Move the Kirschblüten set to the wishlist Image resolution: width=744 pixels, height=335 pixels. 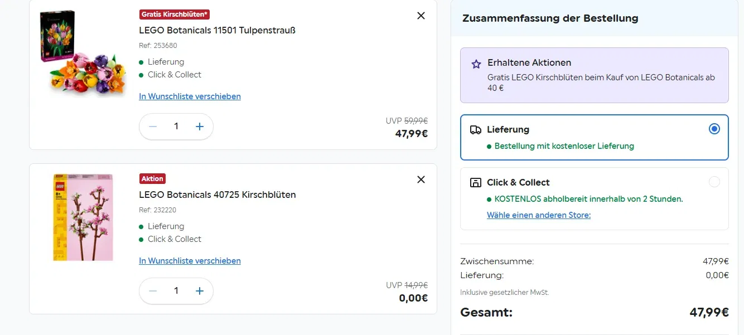click(190, 260)
